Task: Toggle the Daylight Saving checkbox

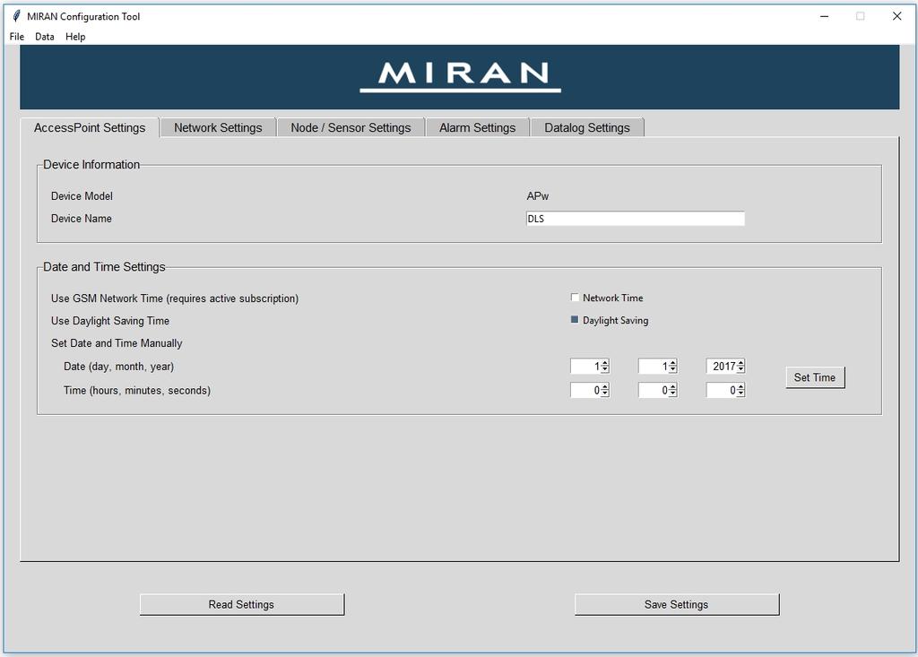Action: [x=575, y=320]
